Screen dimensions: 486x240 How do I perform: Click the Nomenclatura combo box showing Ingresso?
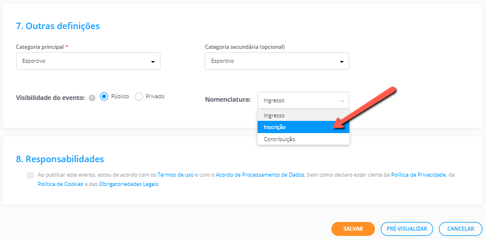click(x=303, y=101)
